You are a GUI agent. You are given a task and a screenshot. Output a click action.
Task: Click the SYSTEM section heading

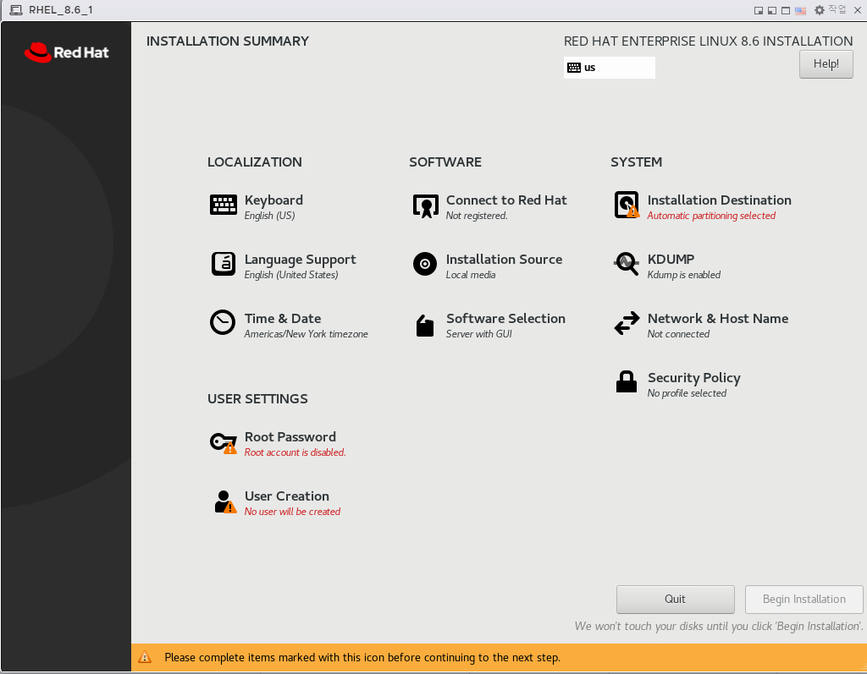[x=636, y=162]
